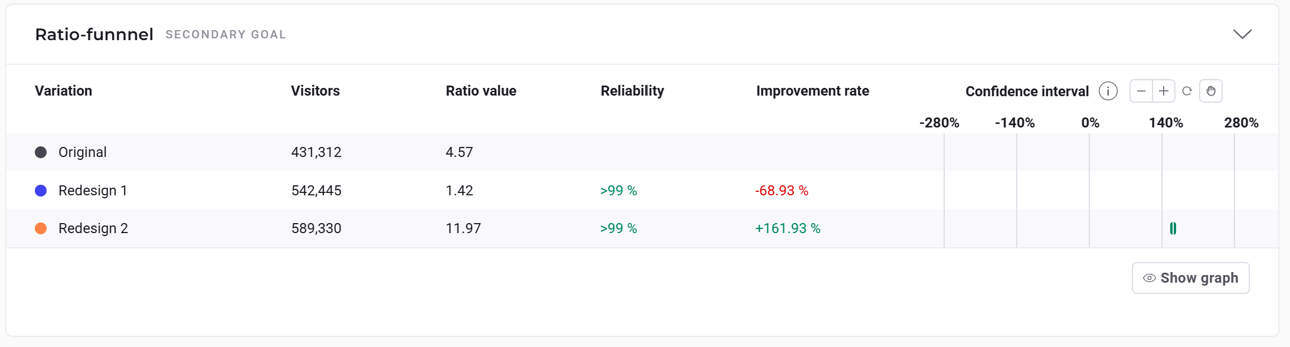Click the confidence interval info icon
This screenshot has width=1290, height=347.
coord(1108,91)
